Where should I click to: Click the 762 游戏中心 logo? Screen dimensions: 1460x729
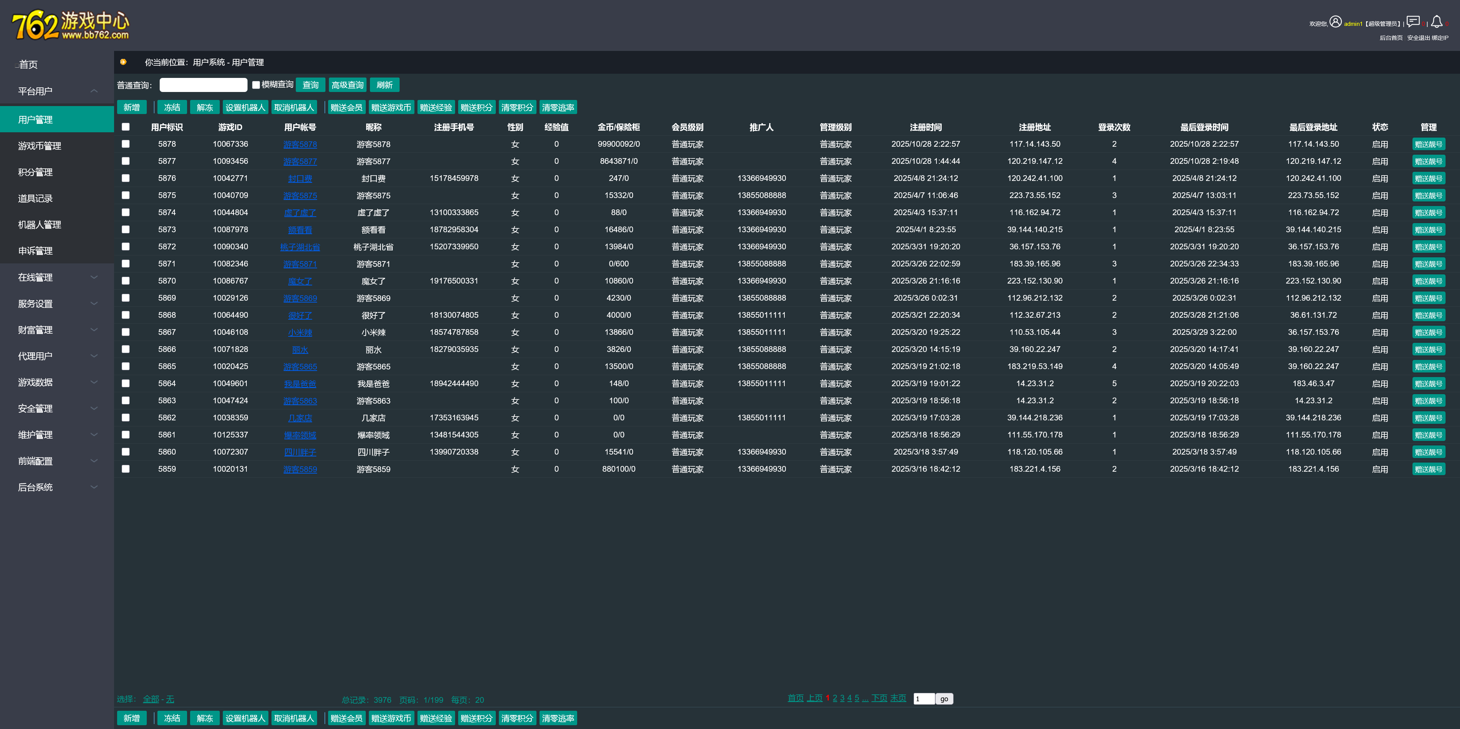tap(70, 25)
